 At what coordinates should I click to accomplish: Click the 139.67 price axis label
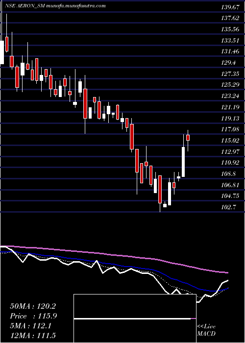coord(230,7)
